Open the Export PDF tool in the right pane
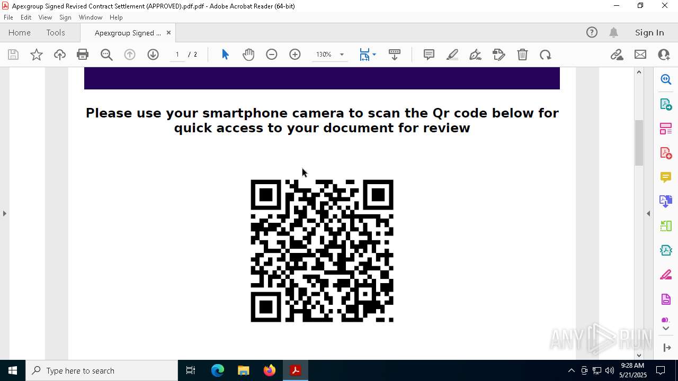 [x=666, y=104]
